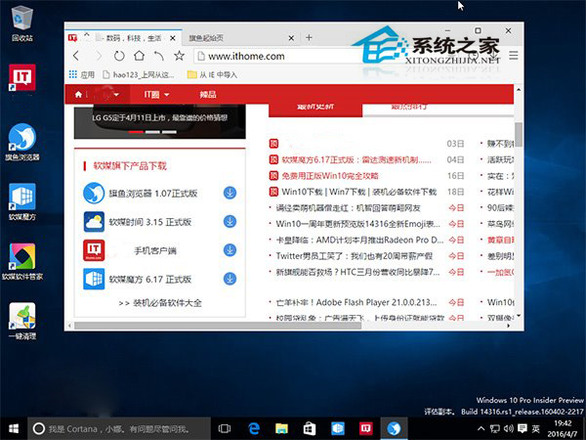Open a new tab with the plus button

coord(309,37)
